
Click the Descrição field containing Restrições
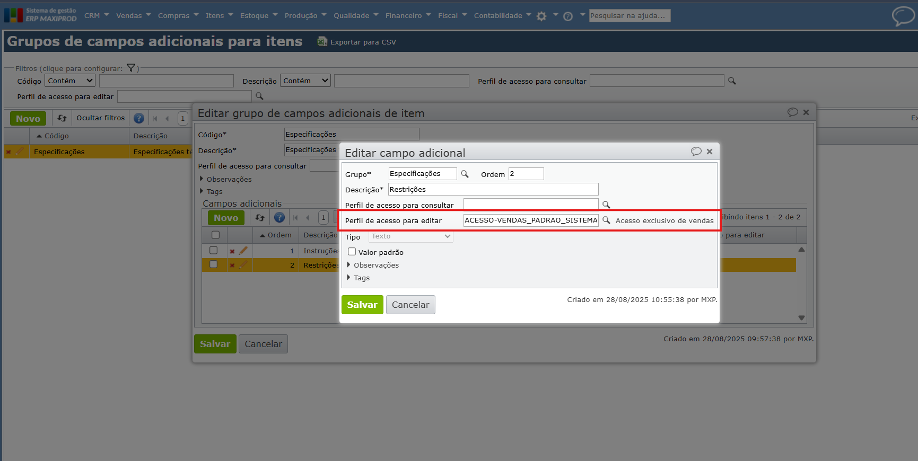[x=493, y=189]
